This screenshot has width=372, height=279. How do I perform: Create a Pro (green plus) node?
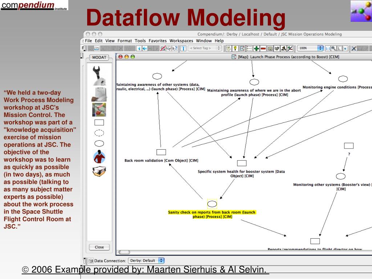coord(256,48)
